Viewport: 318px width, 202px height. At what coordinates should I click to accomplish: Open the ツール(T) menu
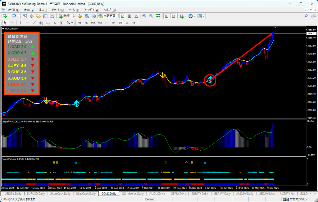[x=74, y=10]
